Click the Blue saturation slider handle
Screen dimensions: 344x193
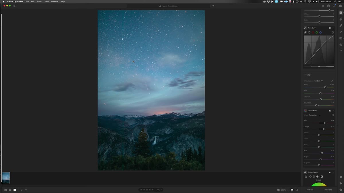322,153
